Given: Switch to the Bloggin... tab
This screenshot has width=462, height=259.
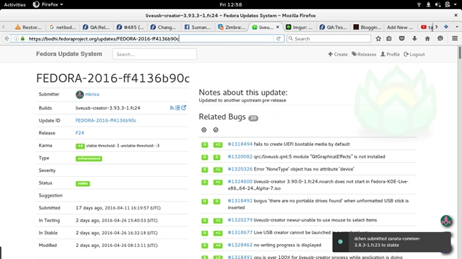Looking at the screenshot, I should [367, 27].
